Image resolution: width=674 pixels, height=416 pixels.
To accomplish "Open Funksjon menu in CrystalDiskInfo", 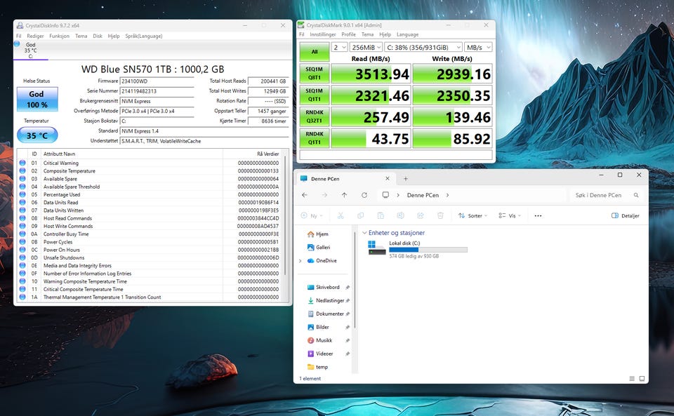I will pyautogui.click(x=59, y=36).
